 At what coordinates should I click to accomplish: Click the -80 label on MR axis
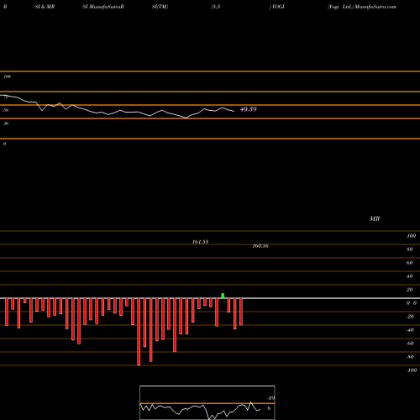click(x=410, y=357)
